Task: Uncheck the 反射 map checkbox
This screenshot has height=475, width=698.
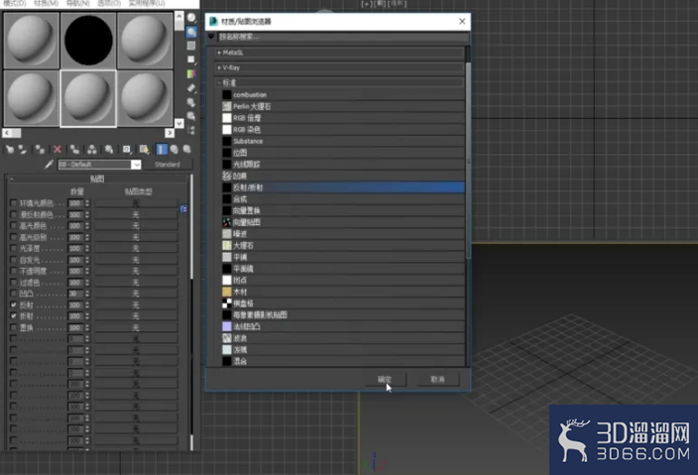Action: (13, 305)
